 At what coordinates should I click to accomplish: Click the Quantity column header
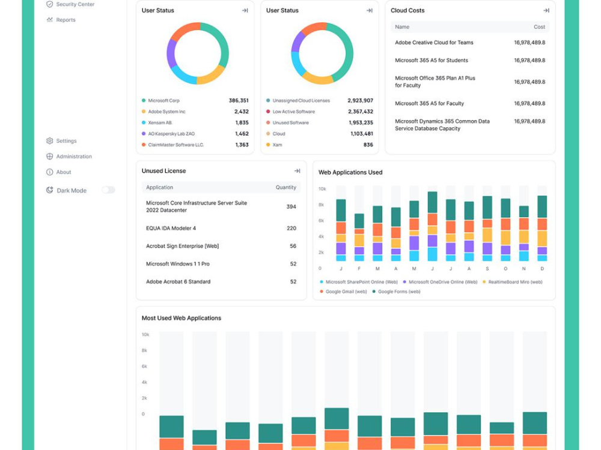[286, 187]
